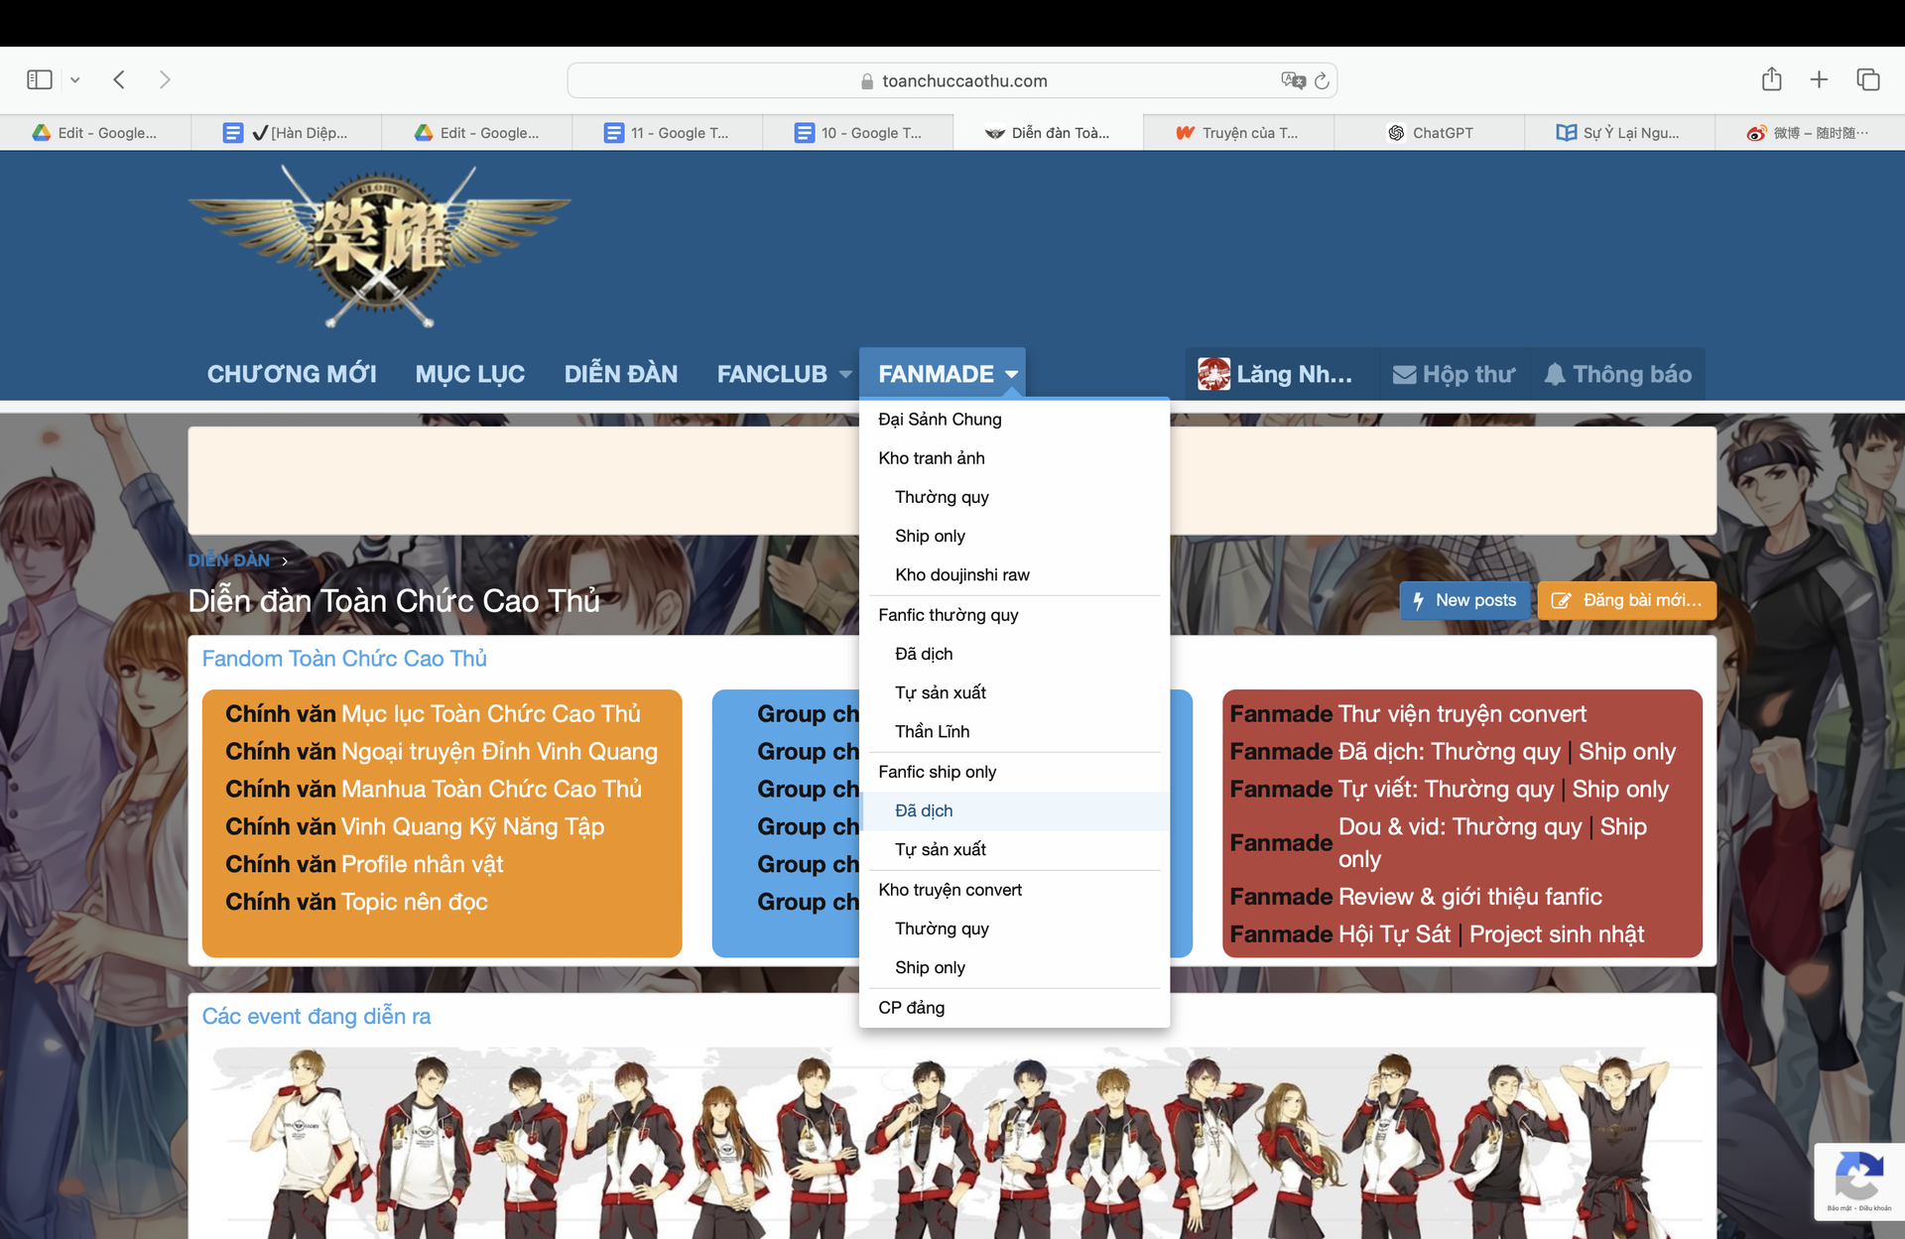
Task: Go back with the back arrow
Action: [x=119, y=79]
